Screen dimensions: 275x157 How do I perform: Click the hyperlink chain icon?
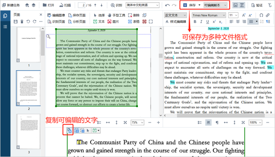[268, 15]
